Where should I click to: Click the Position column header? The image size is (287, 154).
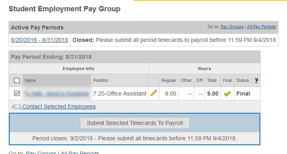[101, 80]
